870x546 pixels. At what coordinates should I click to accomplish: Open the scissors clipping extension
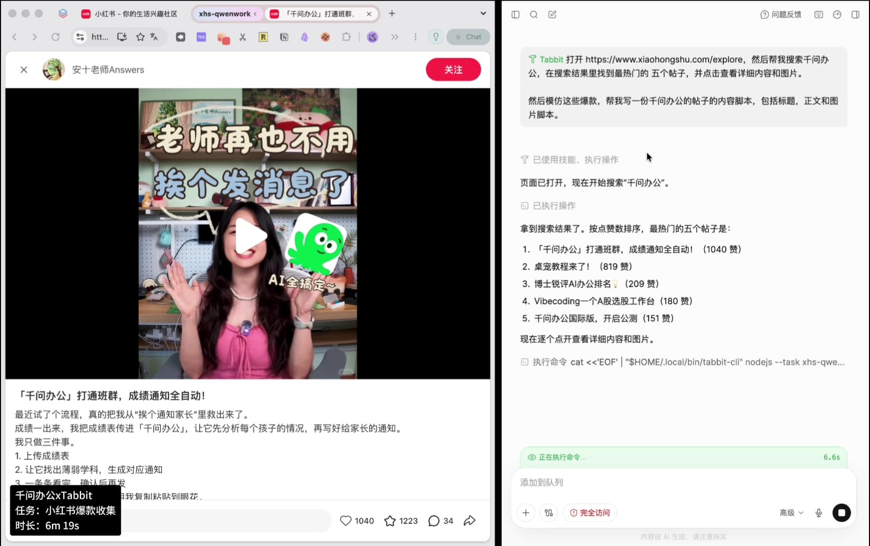pos(243,37)
